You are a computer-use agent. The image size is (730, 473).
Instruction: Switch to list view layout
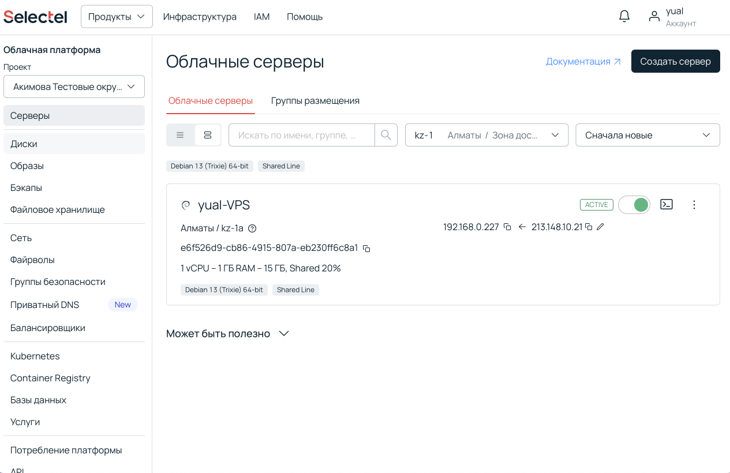coord(180,135)
